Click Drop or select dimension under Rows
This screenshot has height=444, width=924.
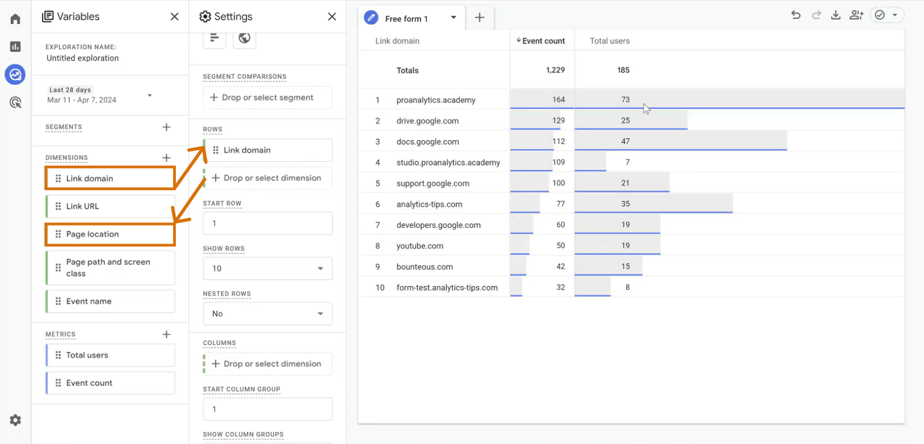pos(268,178)
